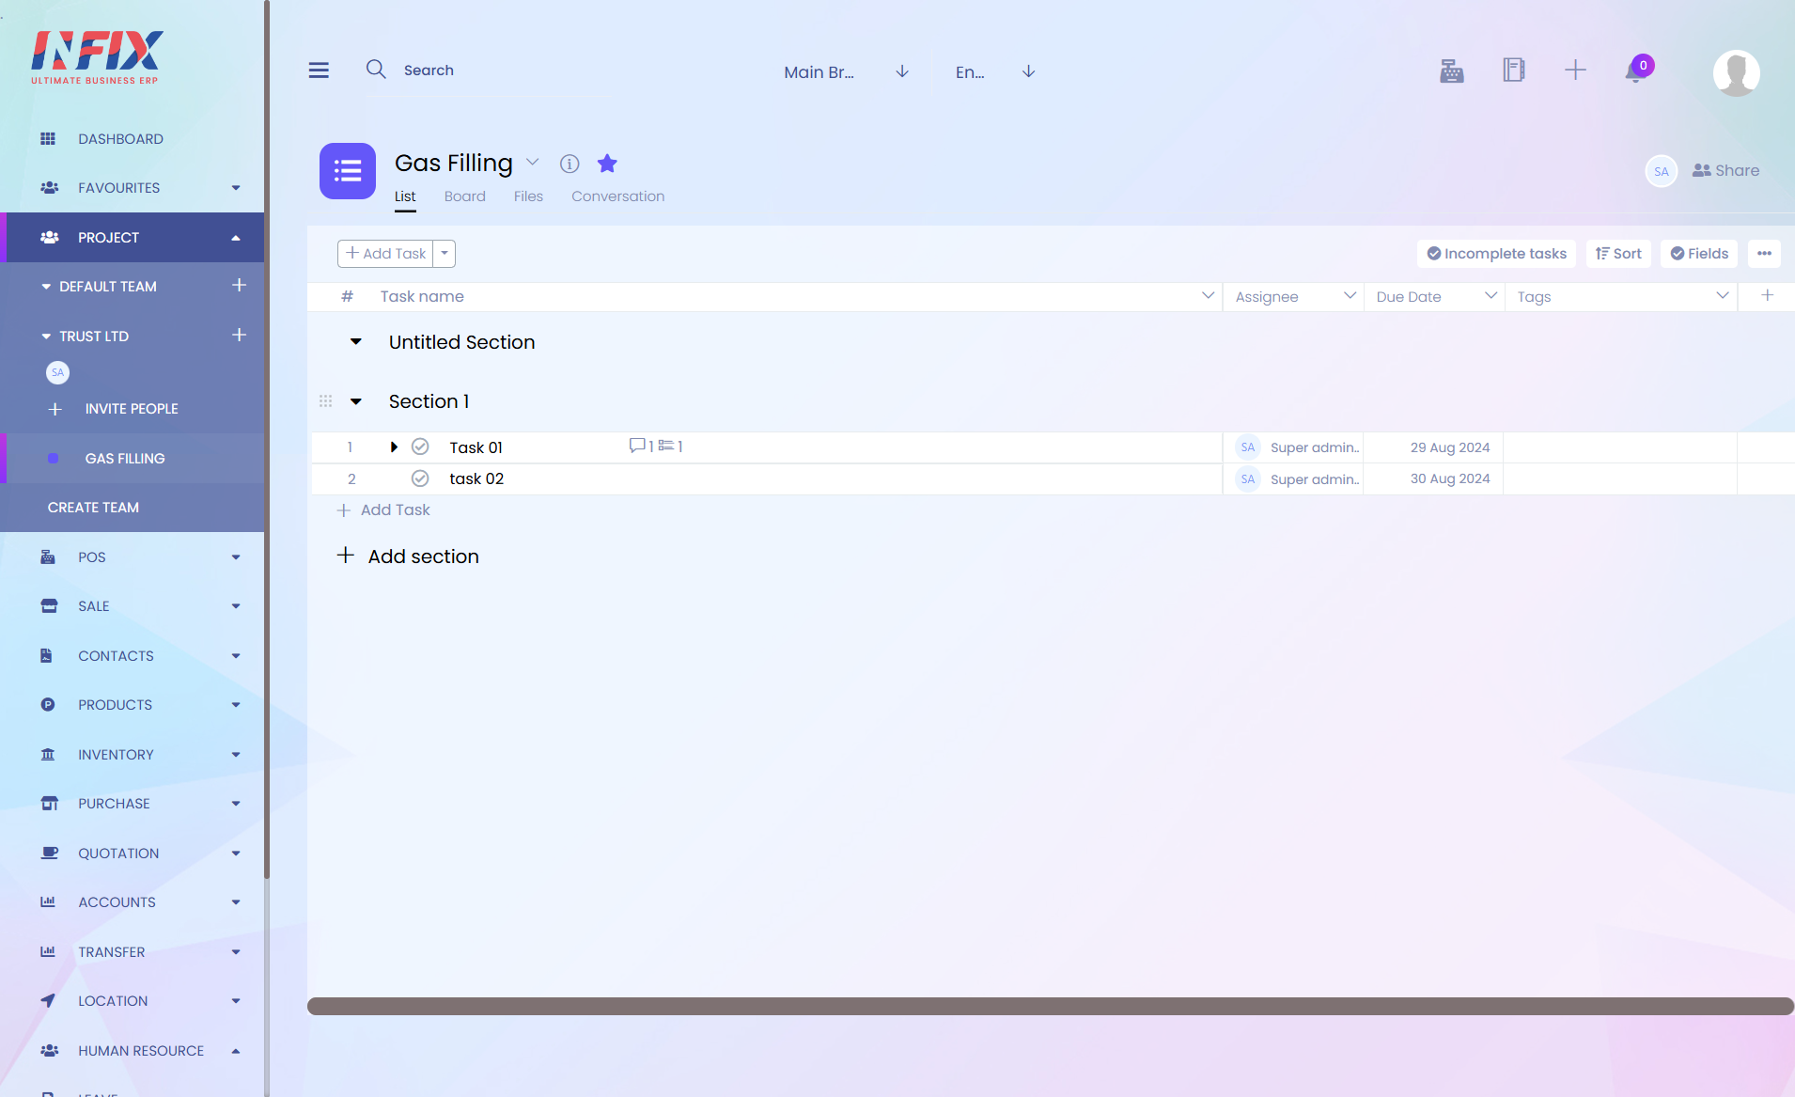Viewport: 1795px width, 1097px height.
Task: Click the comment icon on Task 01
Action: [x=637, y=446]
